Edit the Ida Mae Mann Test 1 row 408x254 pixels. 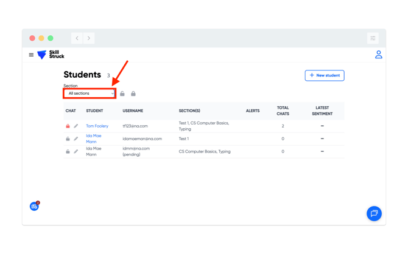coord(76,139)
